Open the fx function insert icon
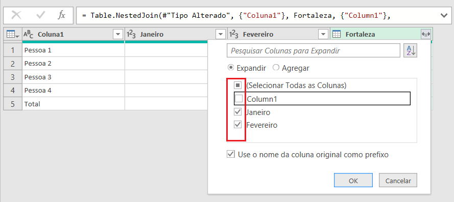 [x=61, y=15]
